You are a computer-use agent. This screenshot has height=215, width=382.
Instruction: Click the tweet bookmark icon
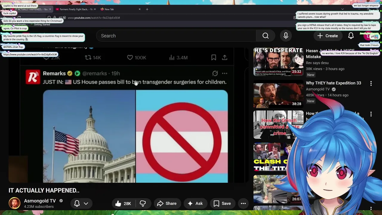(214, 57)
